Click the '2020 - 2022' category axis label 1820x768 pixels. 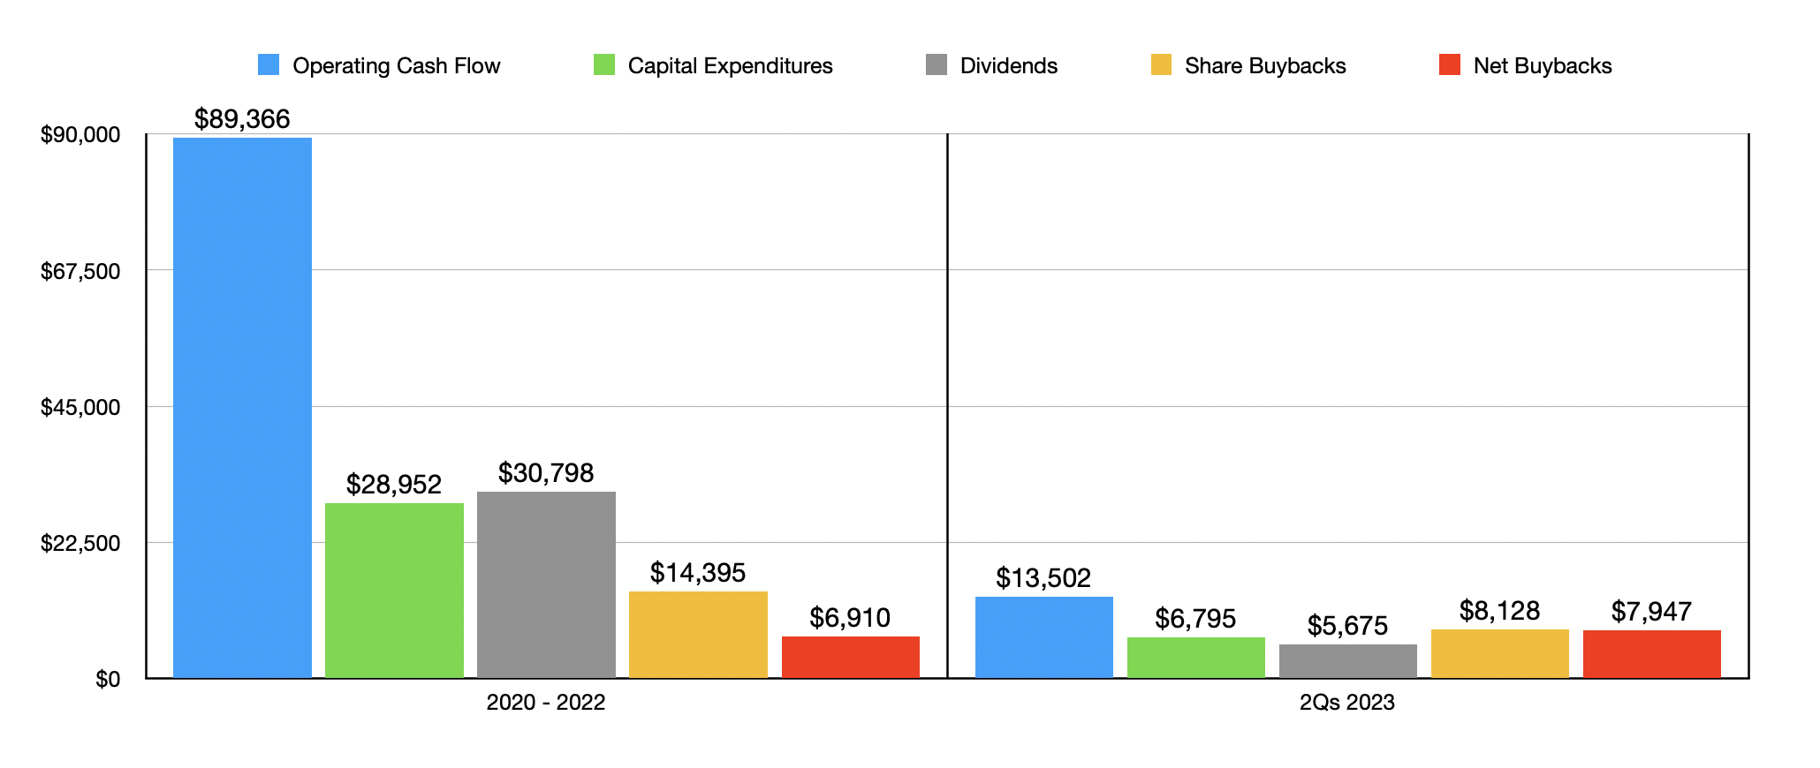(546, 703)
